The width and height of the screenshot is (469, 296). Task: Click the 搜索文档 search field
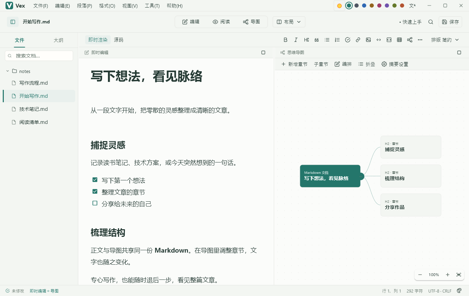[39, 56]
